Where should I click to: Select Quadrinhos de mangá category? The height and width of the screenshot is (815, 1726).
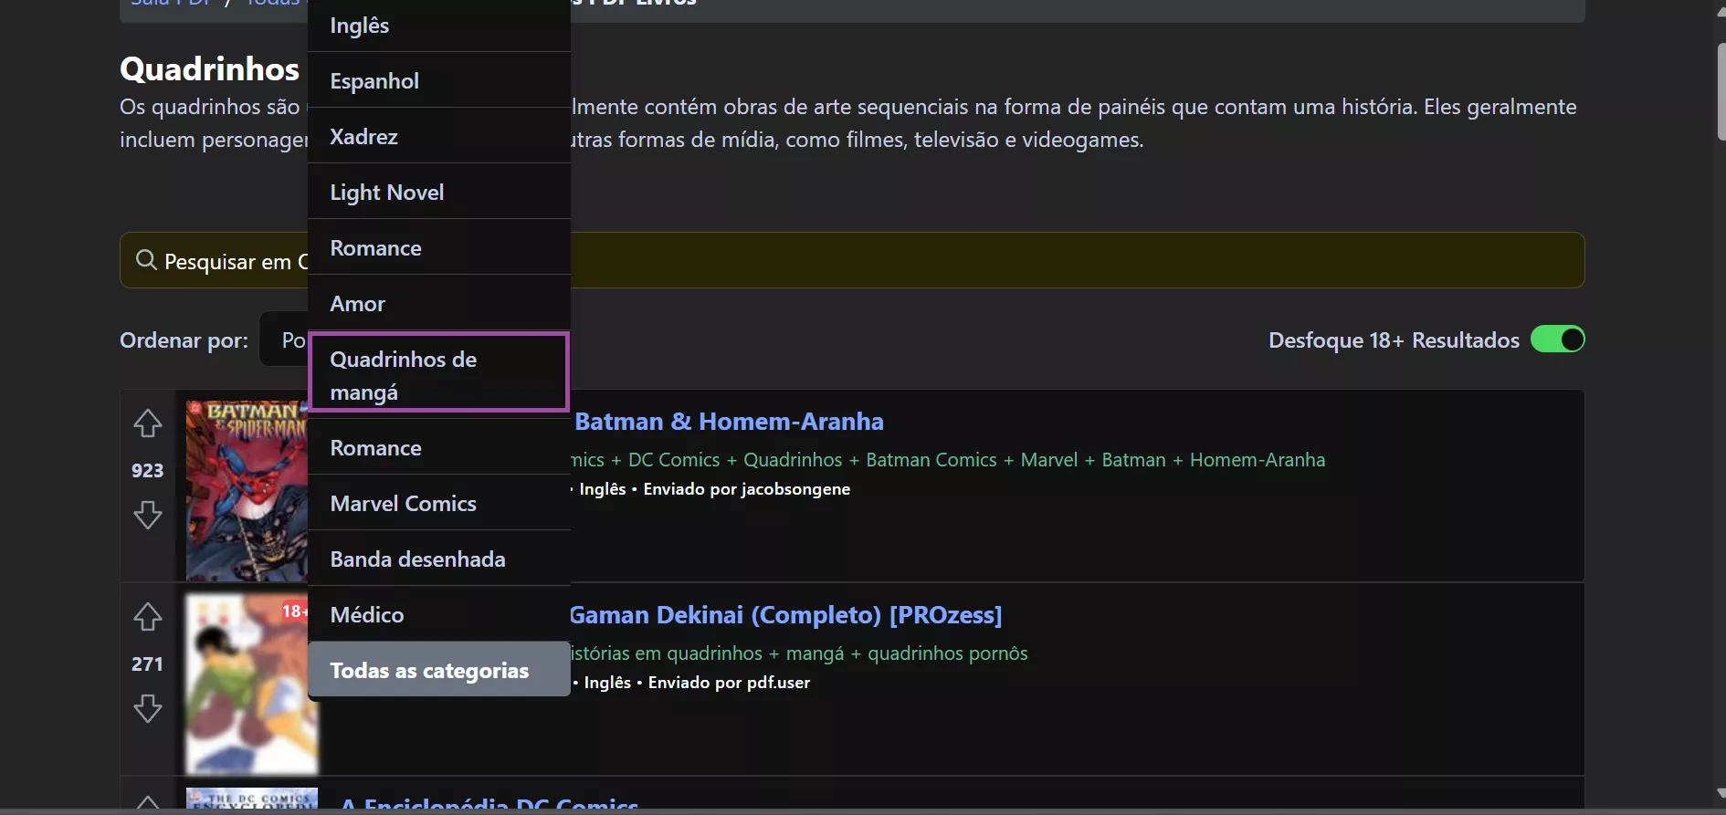(x=439, y=372)
